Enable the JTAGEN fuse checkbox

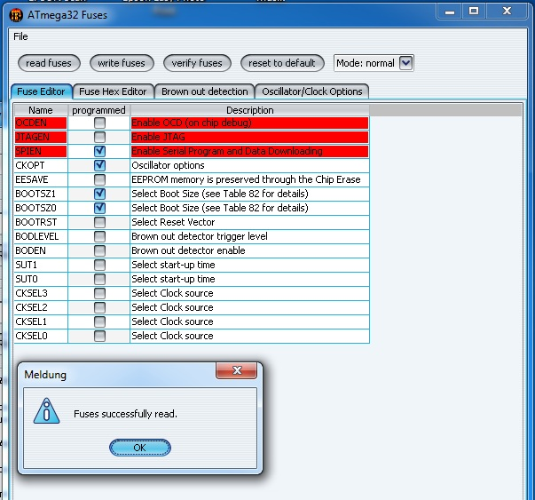[x=99, y=137]
